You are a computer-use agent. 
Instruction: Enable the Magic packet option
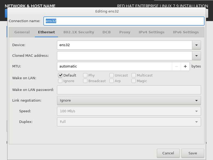coord(133,81)
